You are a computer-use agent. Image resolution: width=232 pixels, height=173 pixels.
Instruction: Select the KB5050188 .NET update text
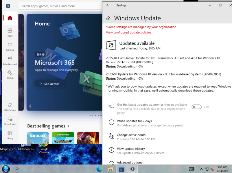point(163,60)
